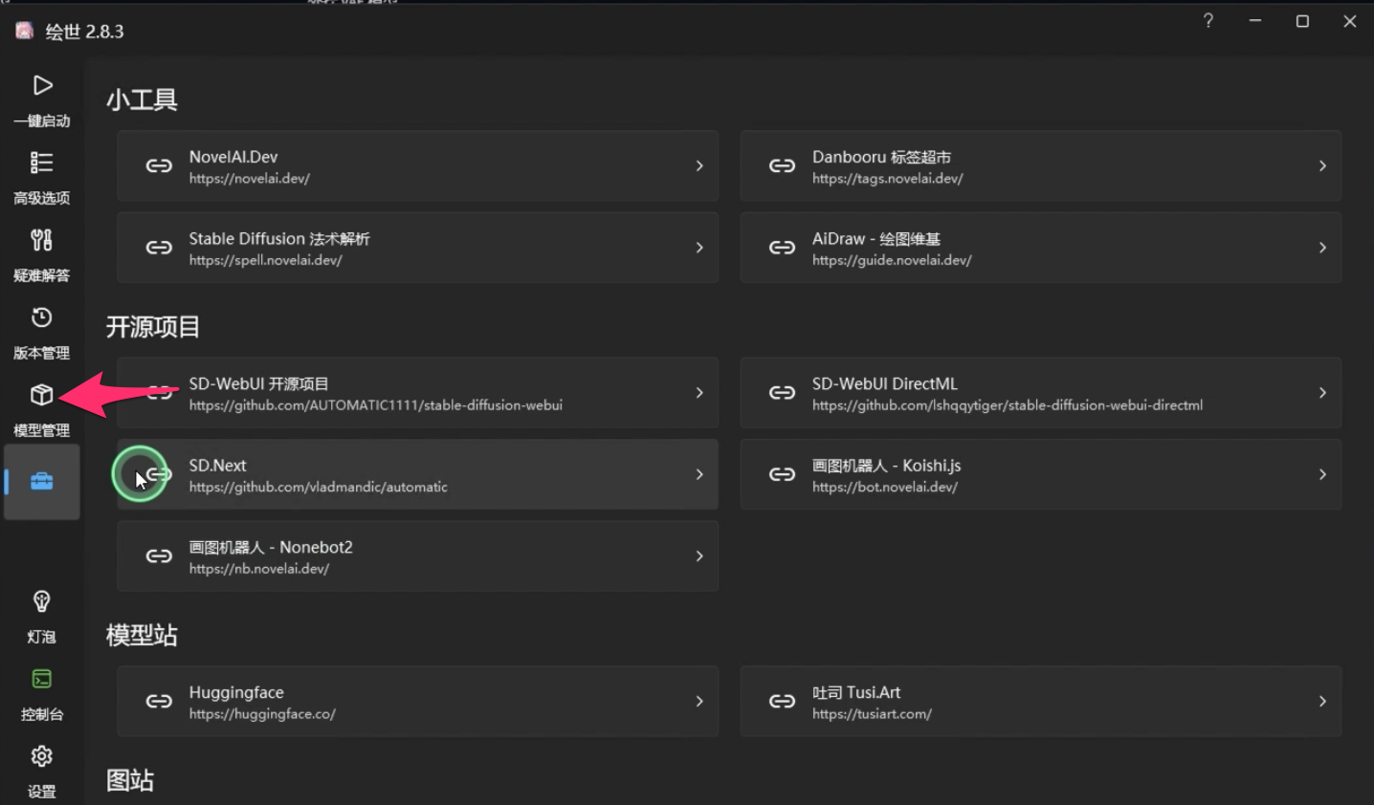
Task: Expand chevron on SD-WebUI DirectML card
Action: pyautogui.click(x=1322, y=393)
